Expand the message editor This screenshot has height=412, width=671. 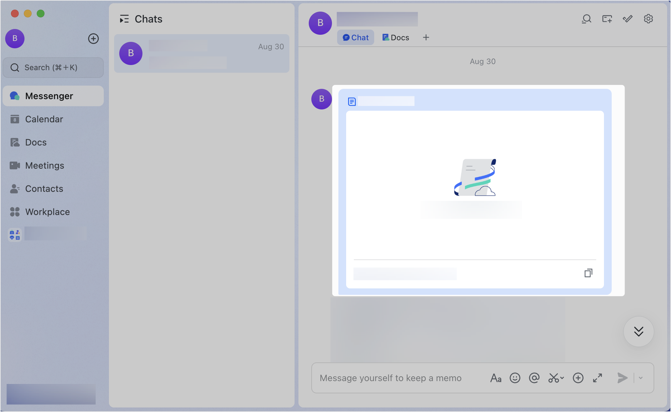tap(598, 378)
